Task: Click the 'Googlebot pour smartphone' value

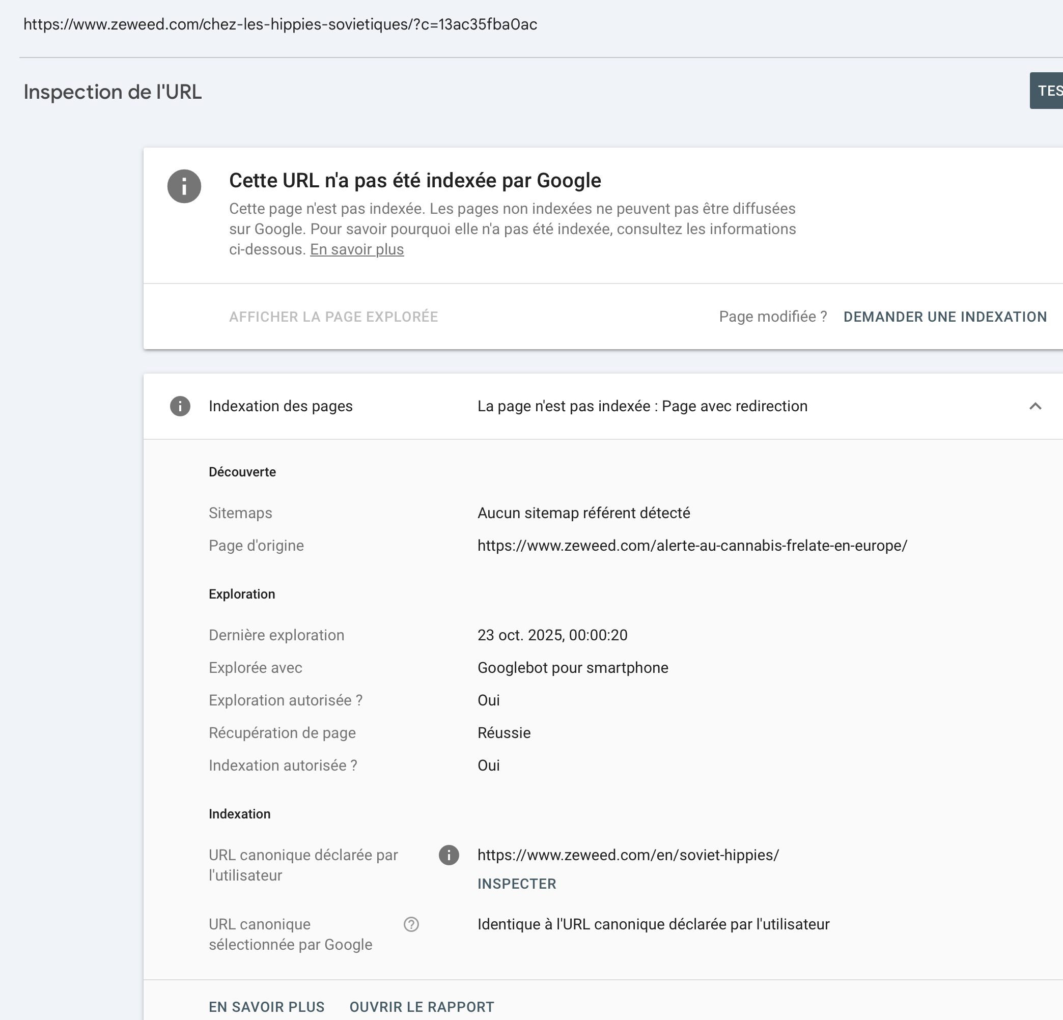Action: [x=573, y=667]
